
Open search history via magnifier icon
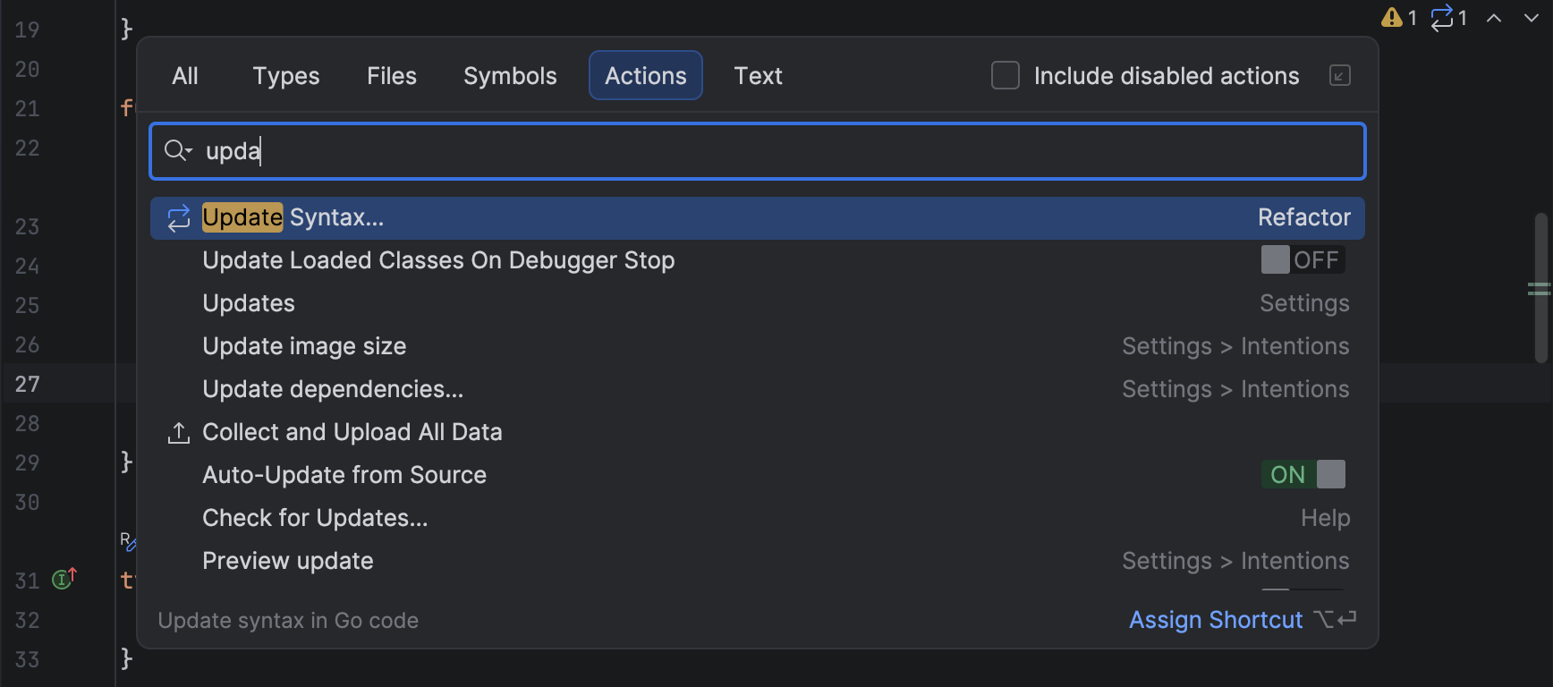(178, 151)
